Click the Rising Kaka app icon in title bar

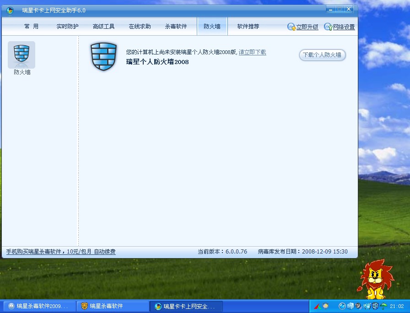(10, 11)
